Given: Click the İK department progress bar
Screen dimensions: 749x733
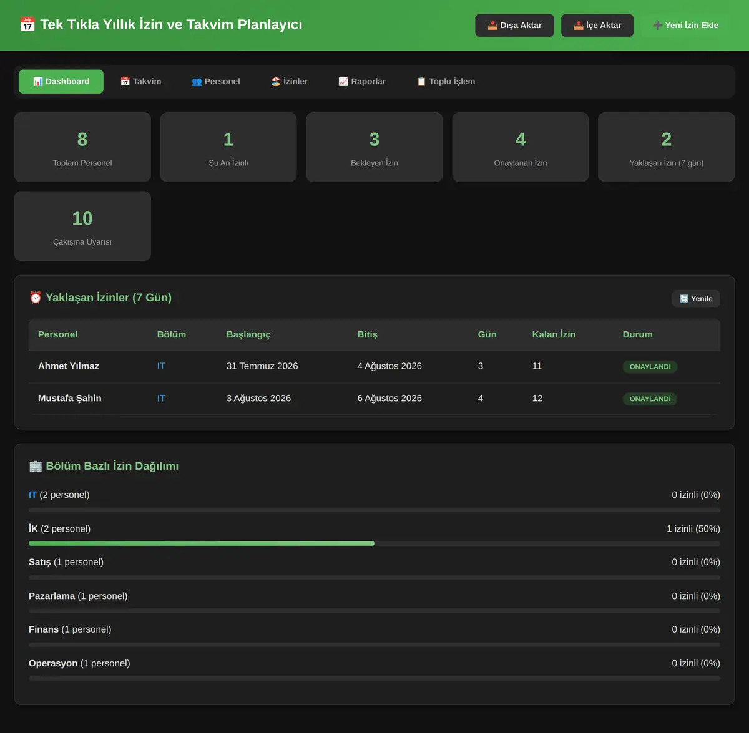Looking at the screenshot, I should coord(374,543).
